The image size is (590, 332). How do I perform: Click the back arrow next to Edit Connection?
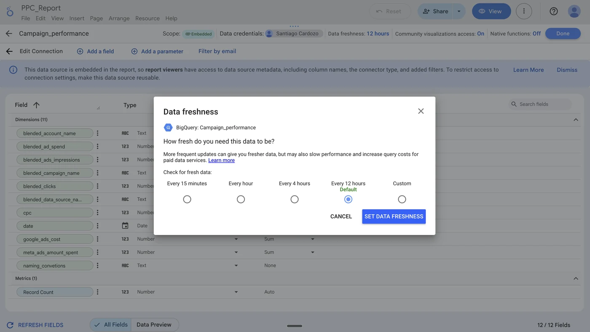(x=9, y=51)
